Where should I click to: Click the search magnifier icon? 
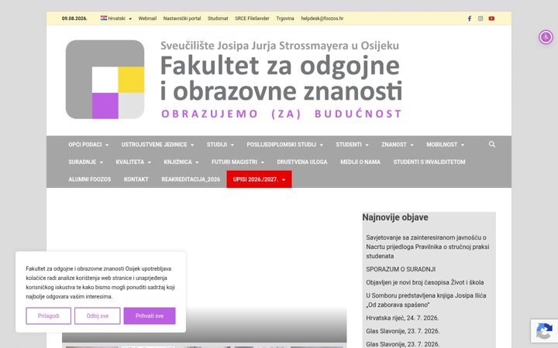click(x=492, y=144)
